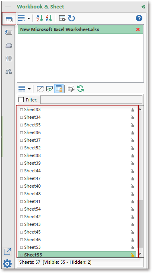Image resolution: width=152 pixels, height=273 pixels.
Task: Check the box next to Sheet36
Action: coord(22,132)
